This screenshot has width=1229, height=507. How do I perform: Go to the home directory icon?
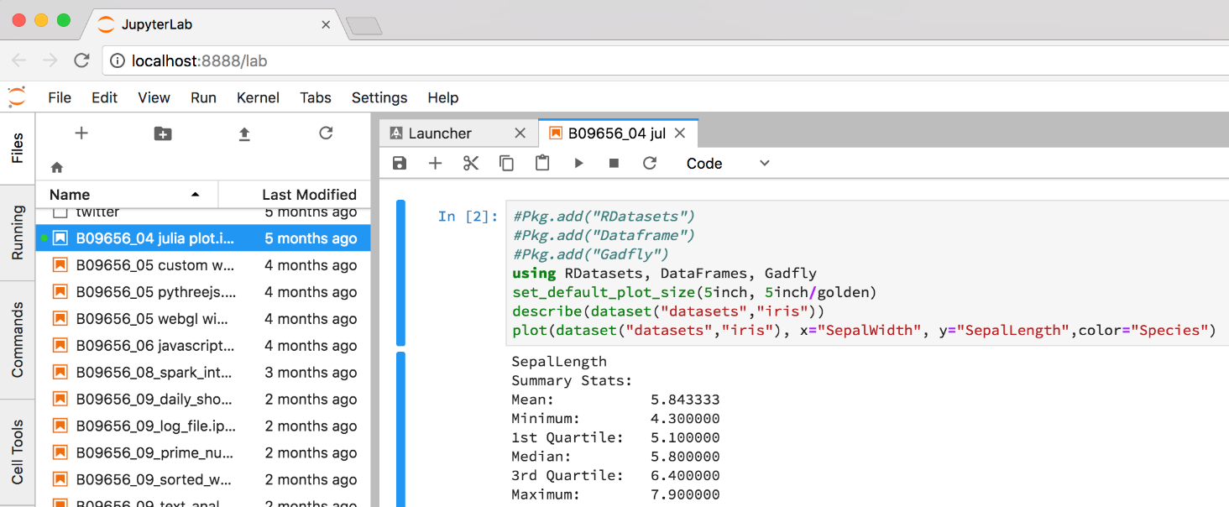[57, 167]
